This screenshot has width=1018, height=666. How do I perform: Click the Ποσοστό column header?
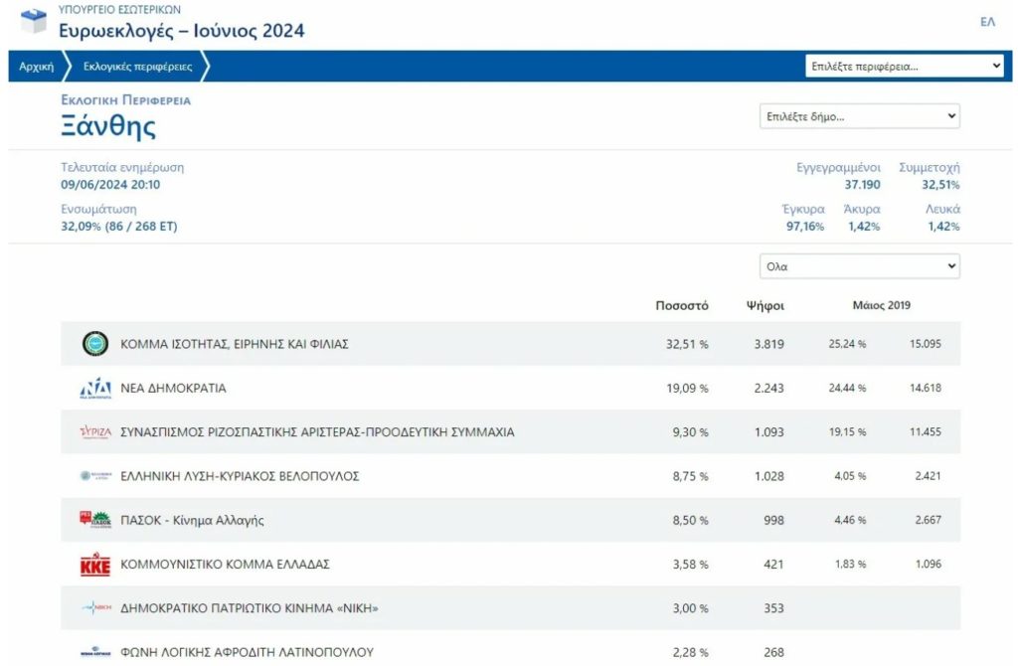(682, 306)
